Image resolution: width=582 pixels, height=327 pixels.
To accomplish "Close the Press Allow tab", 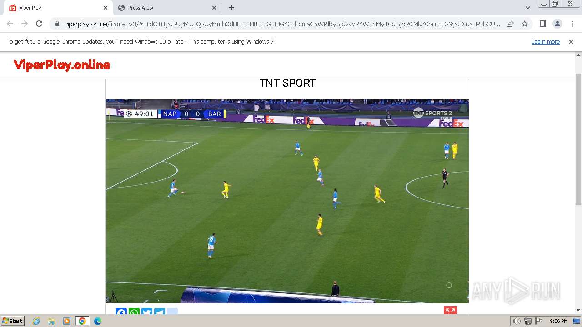I will pyautogui.click(x=214, y=8).
